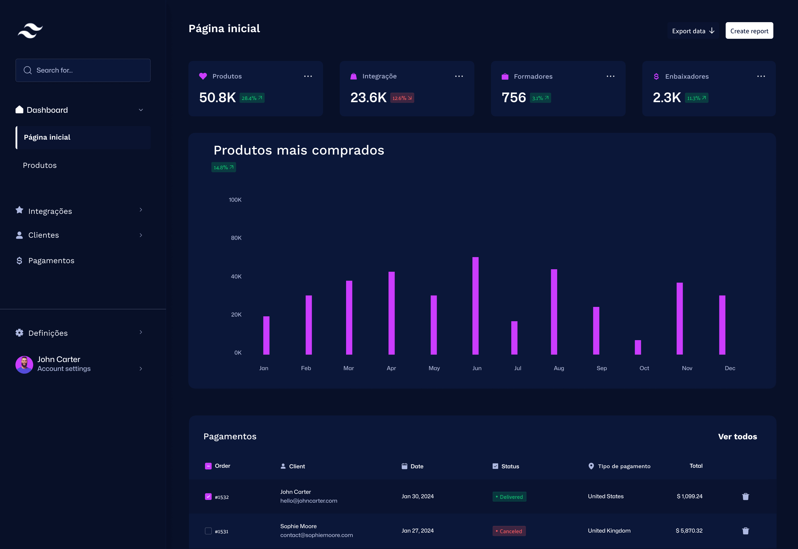Expand the Definições settings menu

(x=141, y=332)
